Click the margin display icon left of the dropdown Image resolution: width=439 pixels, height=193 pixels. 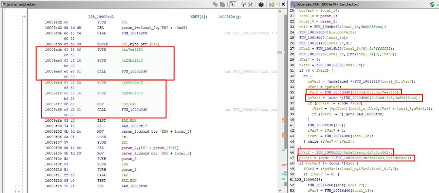[x=271, y=4]
